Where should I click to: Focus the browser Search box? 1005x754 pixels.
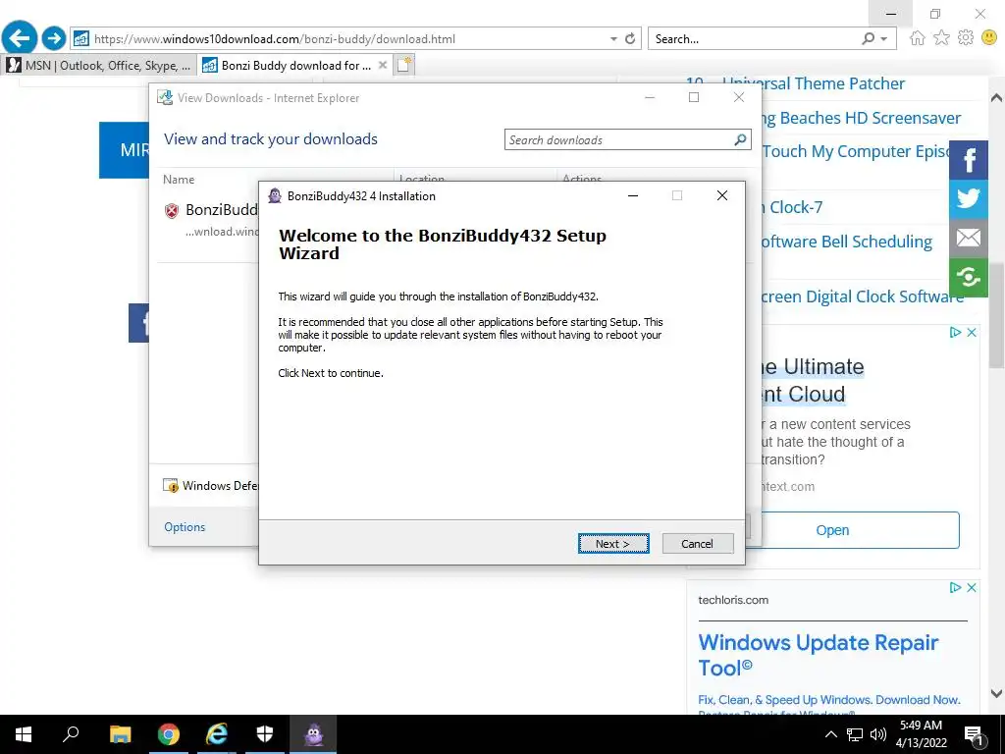(x=753, y=38)
